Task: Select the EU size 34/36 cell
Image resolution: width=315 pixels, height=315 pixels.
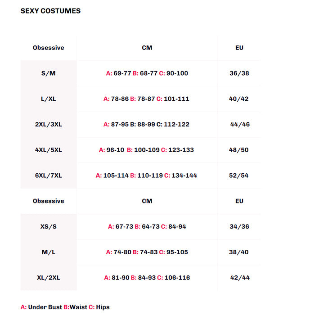Action: click(x=239, y=227)
